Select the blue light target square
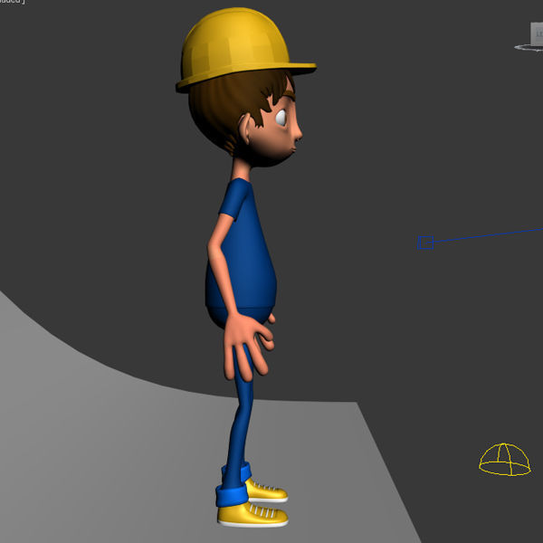Screen dimensions: 543x543 tap(425, 243)
